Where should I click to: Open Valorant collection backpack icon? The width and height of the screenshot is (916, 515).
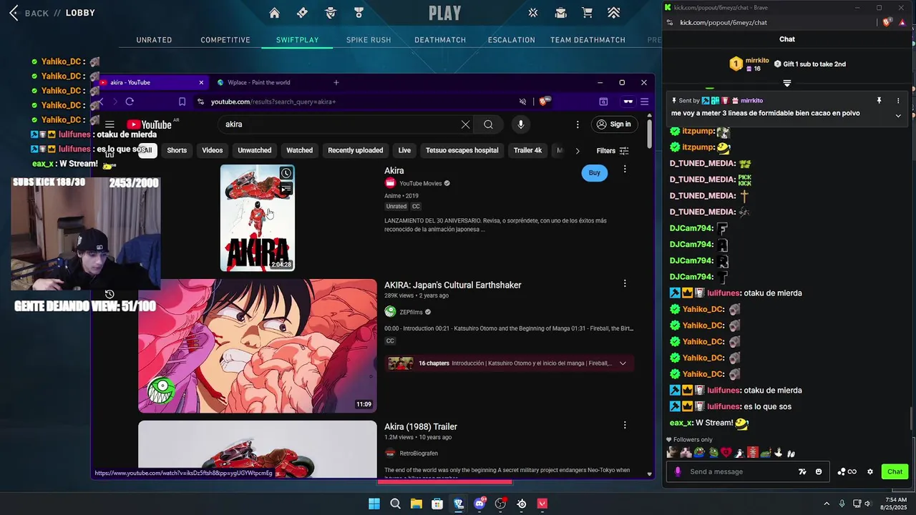pos(561,13)
